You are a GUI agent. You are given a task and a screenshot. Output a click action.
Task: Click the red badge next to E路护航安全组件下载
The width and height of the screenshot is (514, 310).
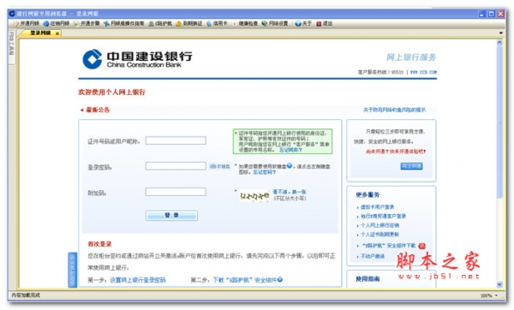tap(421, 246)
